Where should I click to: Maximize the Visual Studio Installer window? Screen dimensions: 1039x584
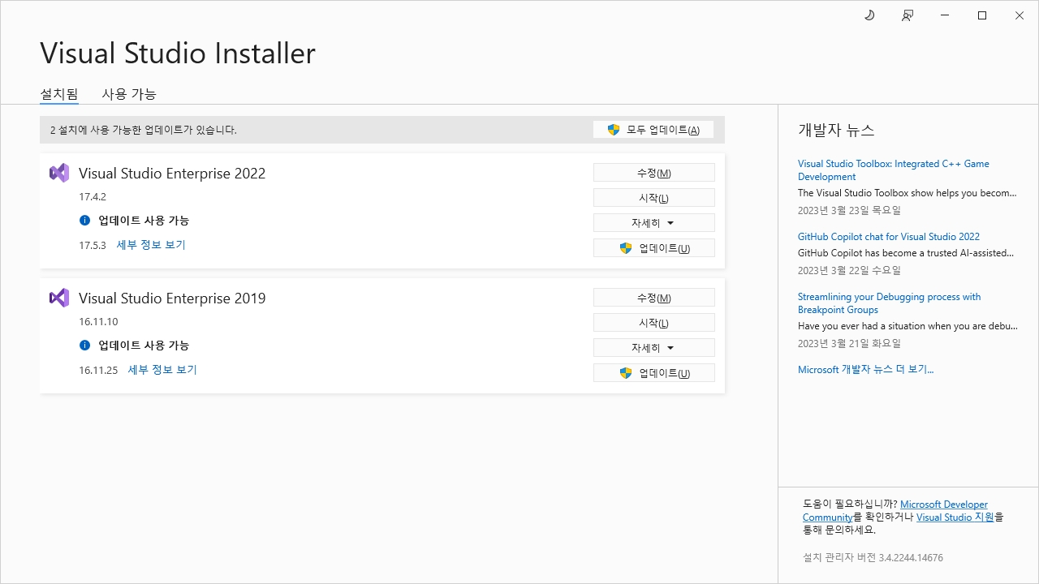982,15
